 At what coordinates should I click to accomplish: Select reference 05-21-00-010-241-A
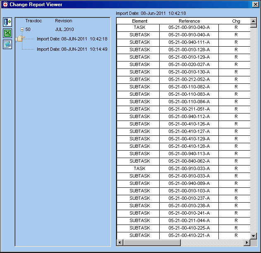pos(189,213)
